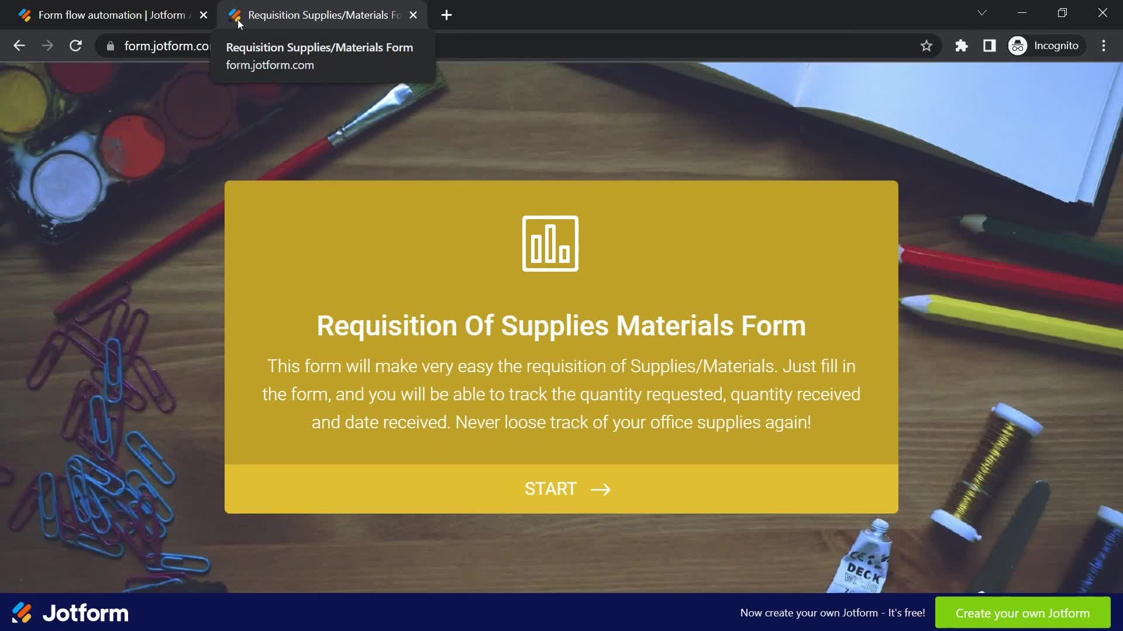Click the browser sidebar toggle icon
1123x631 pixels.
pos(990,46)
